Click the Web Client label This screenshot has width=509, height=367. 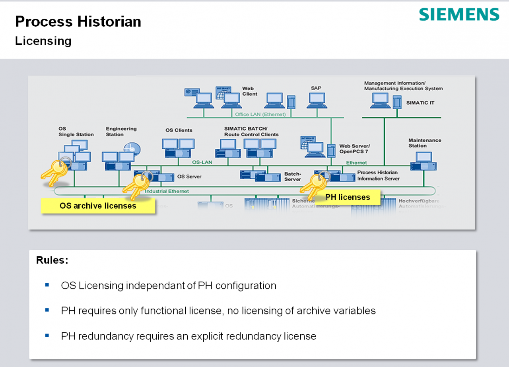pyautogui.click(x=250, y=91)
